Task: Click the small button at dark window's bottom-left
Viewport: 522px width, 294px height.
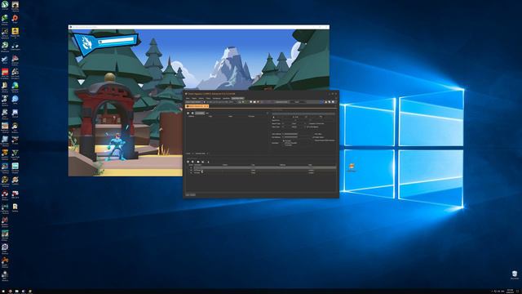Action: 190,194
